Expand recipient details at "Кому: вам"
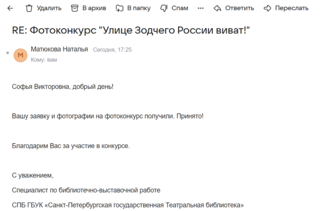 tap(44, 60)
